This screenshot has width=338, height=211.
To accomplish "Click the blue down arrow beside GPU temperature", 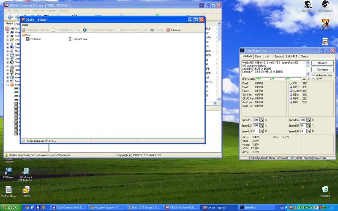I will [x=291, y=87].
